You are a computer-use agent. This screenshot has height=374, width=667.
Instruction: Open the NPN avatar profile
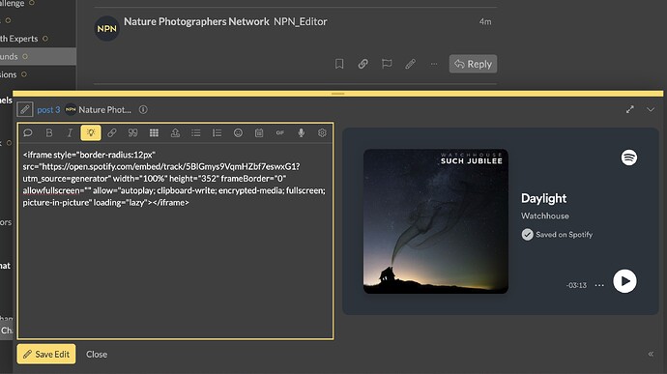[x=106, y=28]
